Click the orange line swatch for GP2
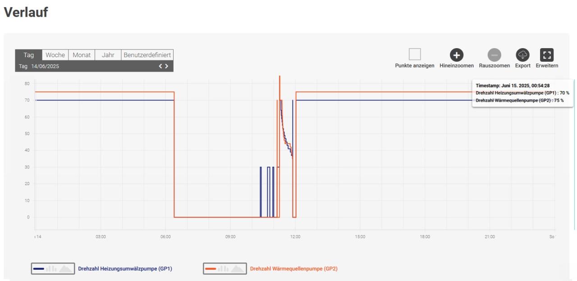 211,269
